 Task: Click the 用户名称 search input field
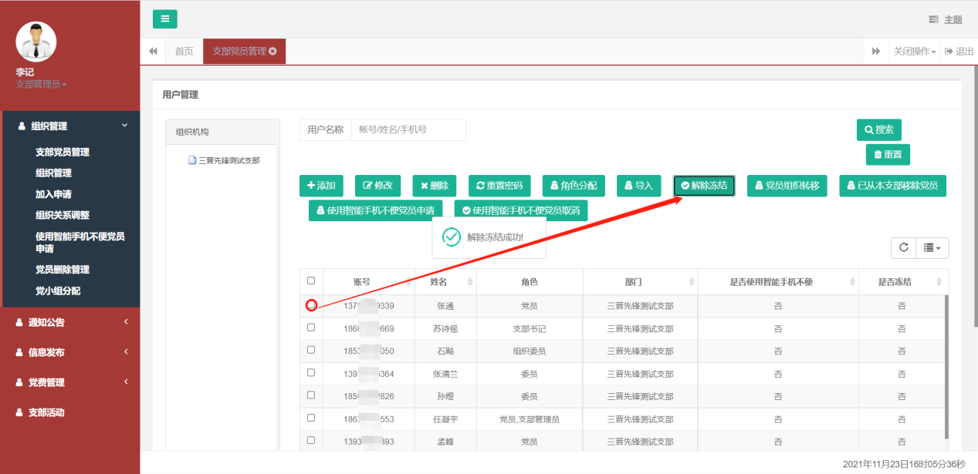tap(408, 130)
